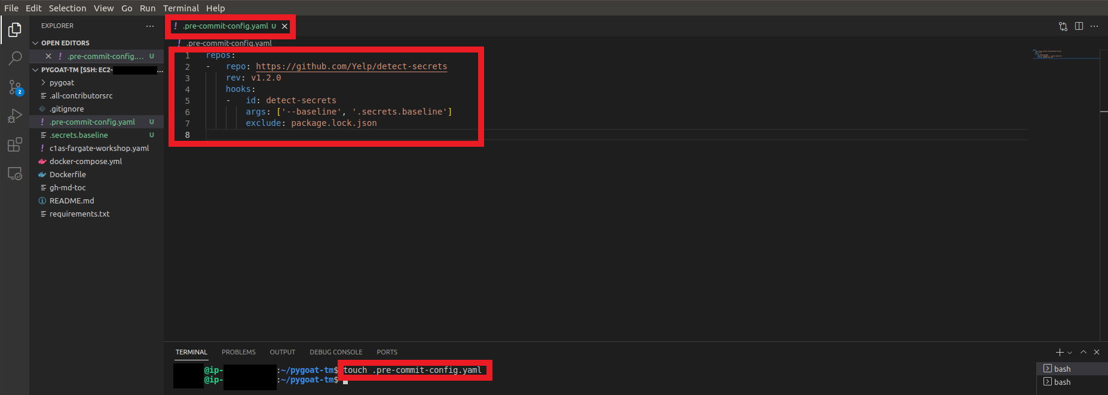The width and height of the screenshot is (1108, 395).
Task: Open docker-compose.yml file
Action: tap(96, 161)
